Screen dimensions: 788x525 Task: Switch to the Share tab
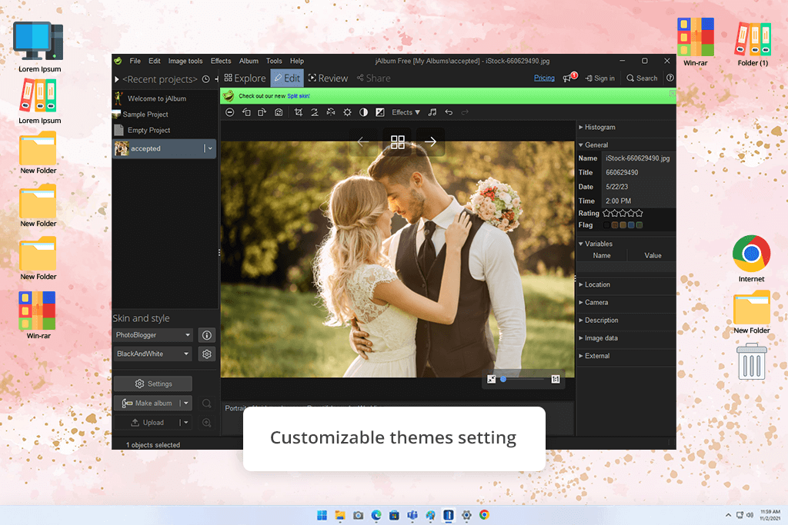(x=373, y=78)
